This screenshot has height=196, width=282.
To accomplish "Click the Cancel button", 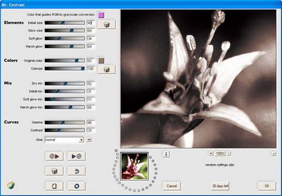I will click(172, 186).
